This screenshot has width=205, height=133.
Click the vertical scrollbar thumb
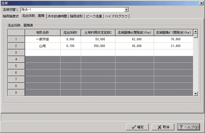coord(196,36)
